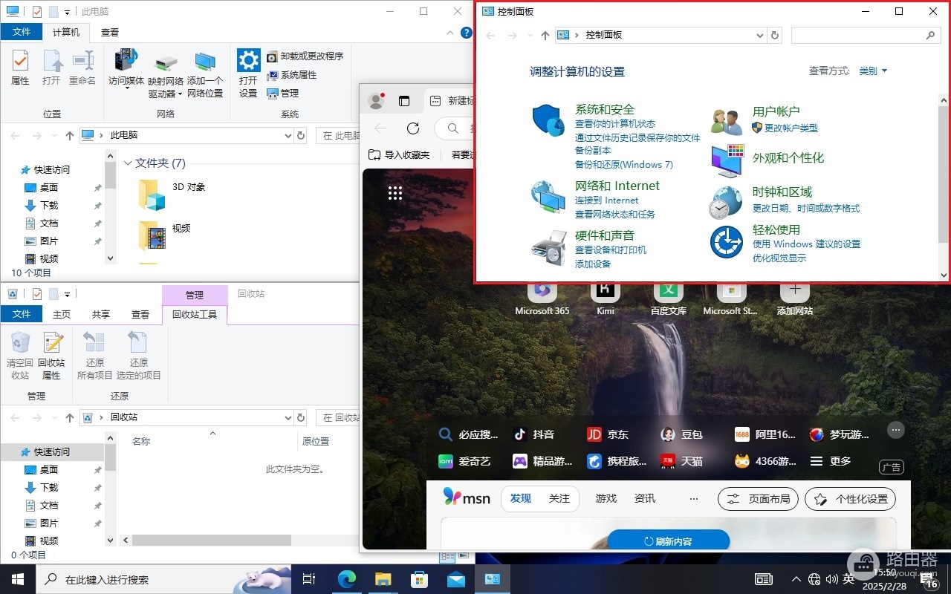Open View by Category dropdown
Viewport: 951px width, 594px height.
[x=873, y=71]
